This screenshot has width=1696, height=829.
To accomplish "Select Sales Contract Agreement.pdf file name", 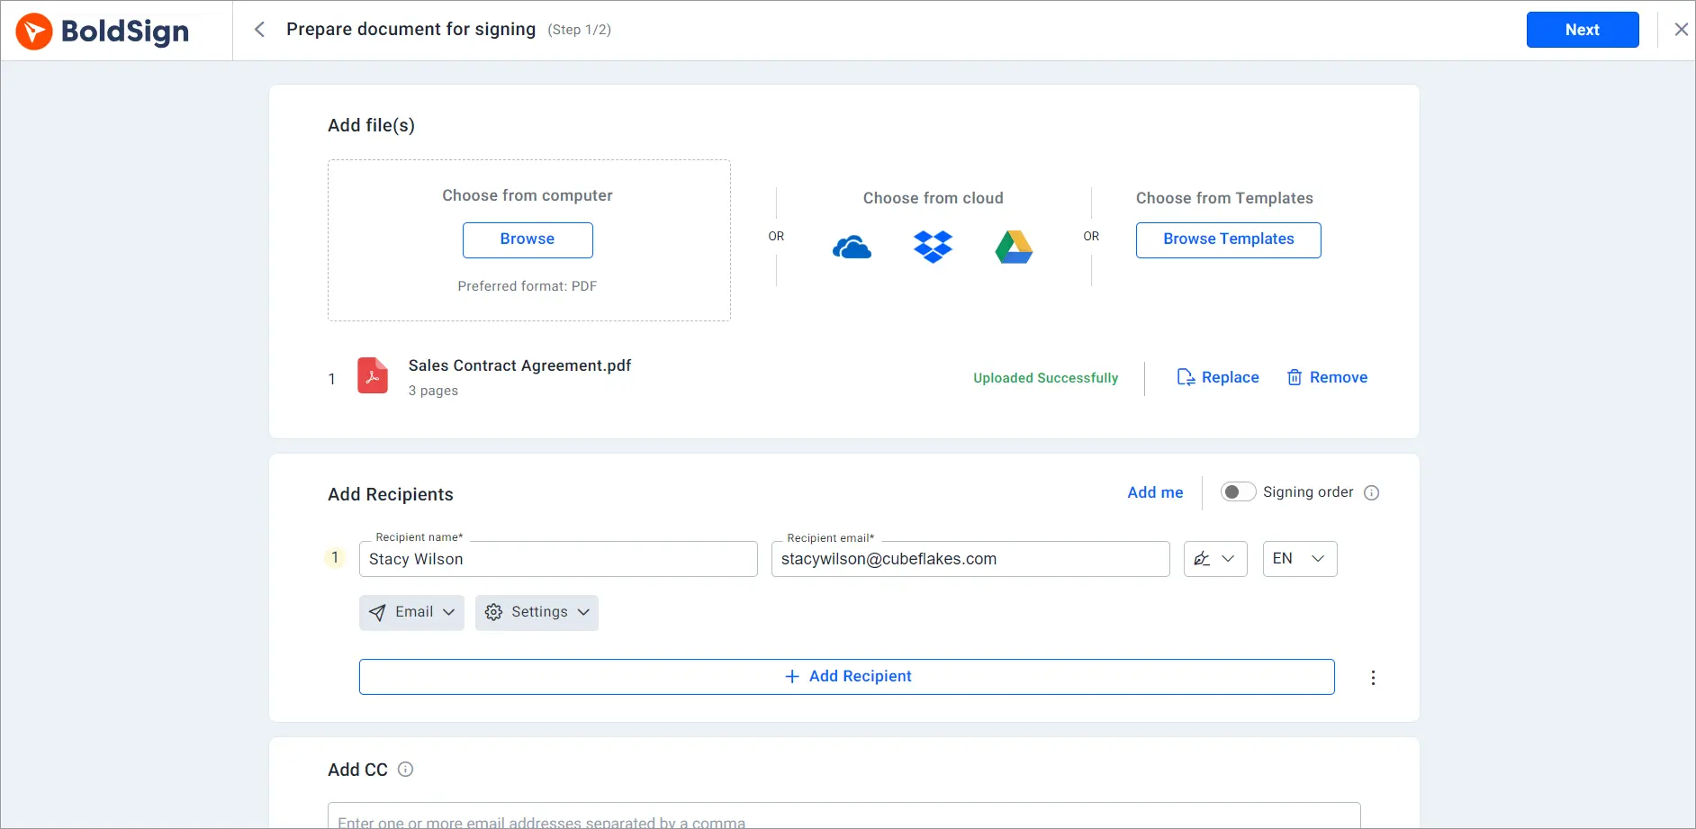I will (x=519, y=365).
